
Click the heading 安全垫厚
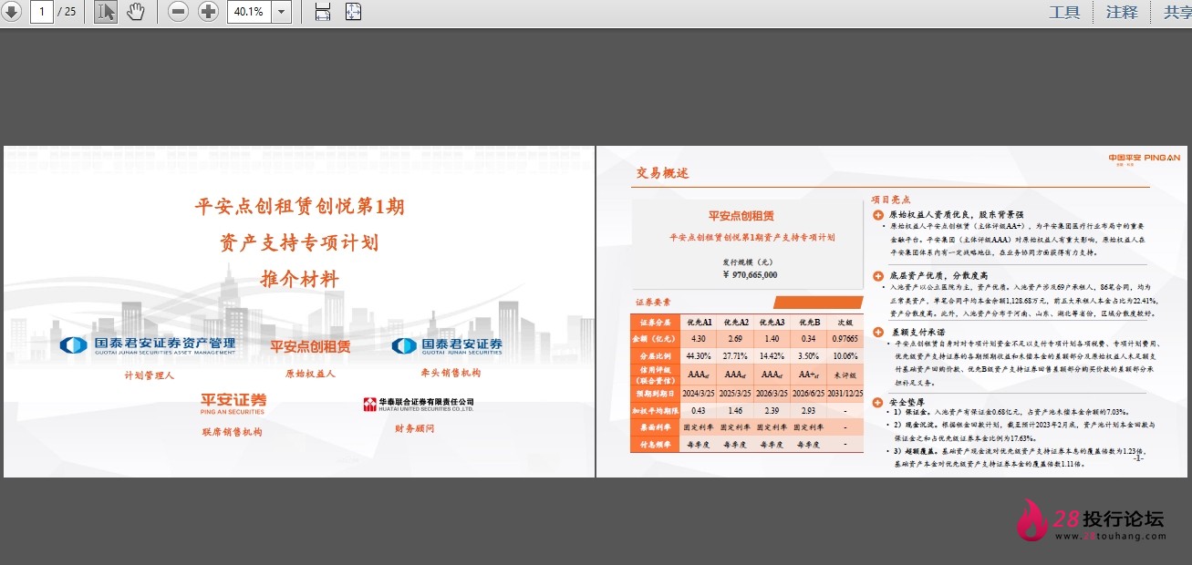[908, 401]
